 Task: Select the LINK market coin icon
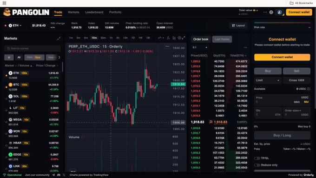[x=11, y=166]
